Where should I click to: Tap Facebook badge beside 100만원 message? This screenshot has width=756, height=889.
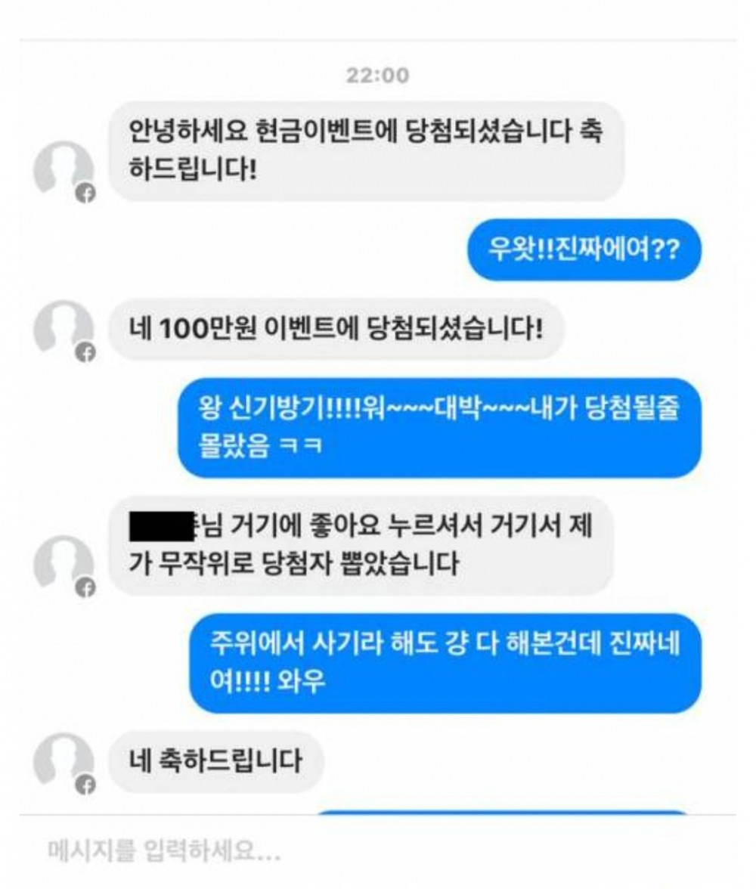tap(85, 352)
